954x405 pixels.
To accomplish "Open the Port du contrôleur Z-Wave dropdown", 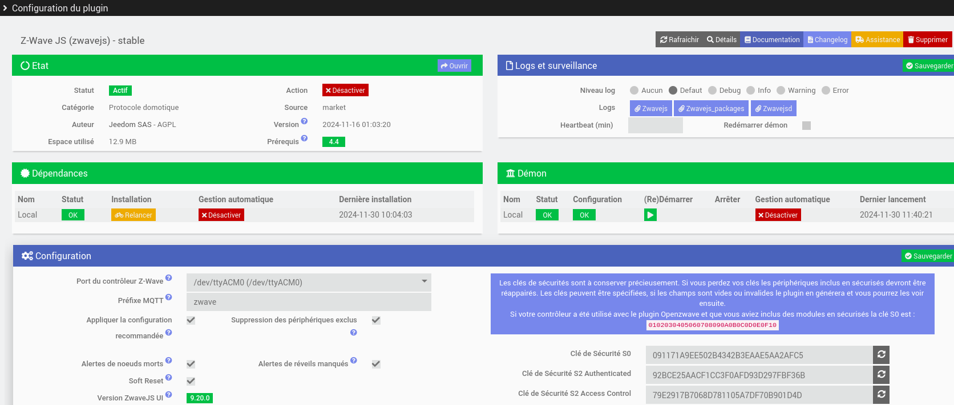I will click(x=309, y=283).
